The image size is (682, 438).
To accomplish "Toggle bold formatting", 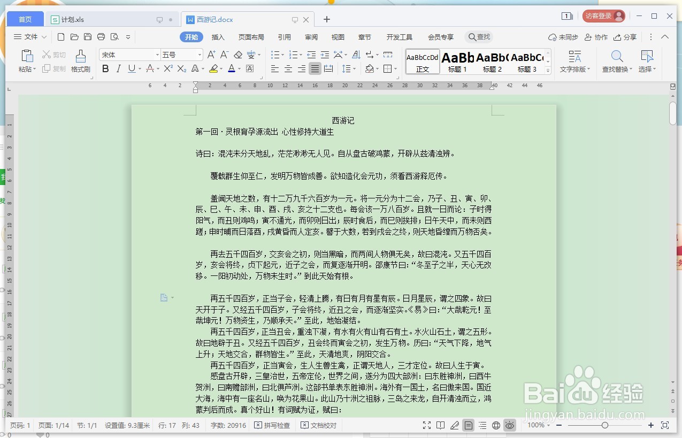I will (105, 68).
